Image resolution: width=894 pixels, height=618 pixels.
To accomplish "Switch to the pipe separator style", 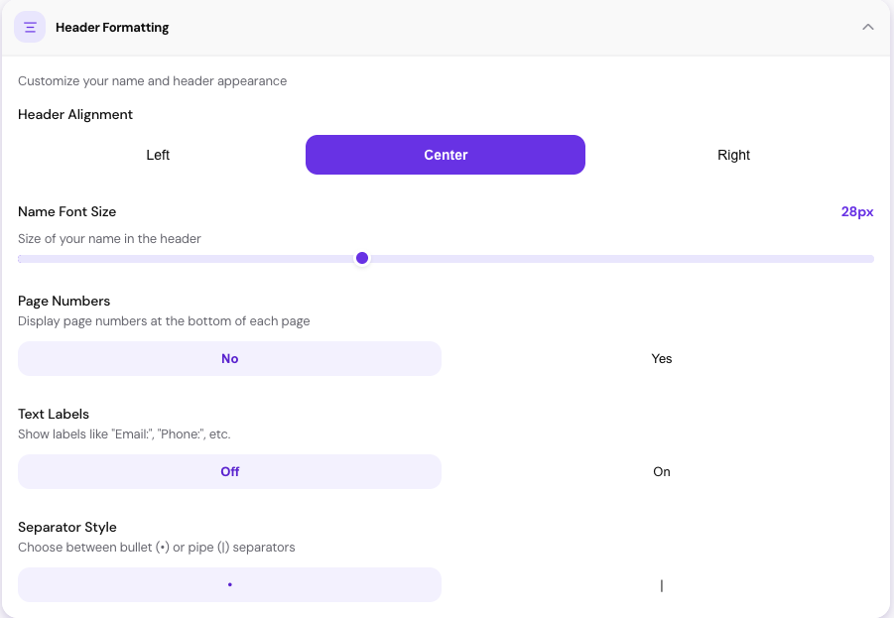I will click(661, 584).
